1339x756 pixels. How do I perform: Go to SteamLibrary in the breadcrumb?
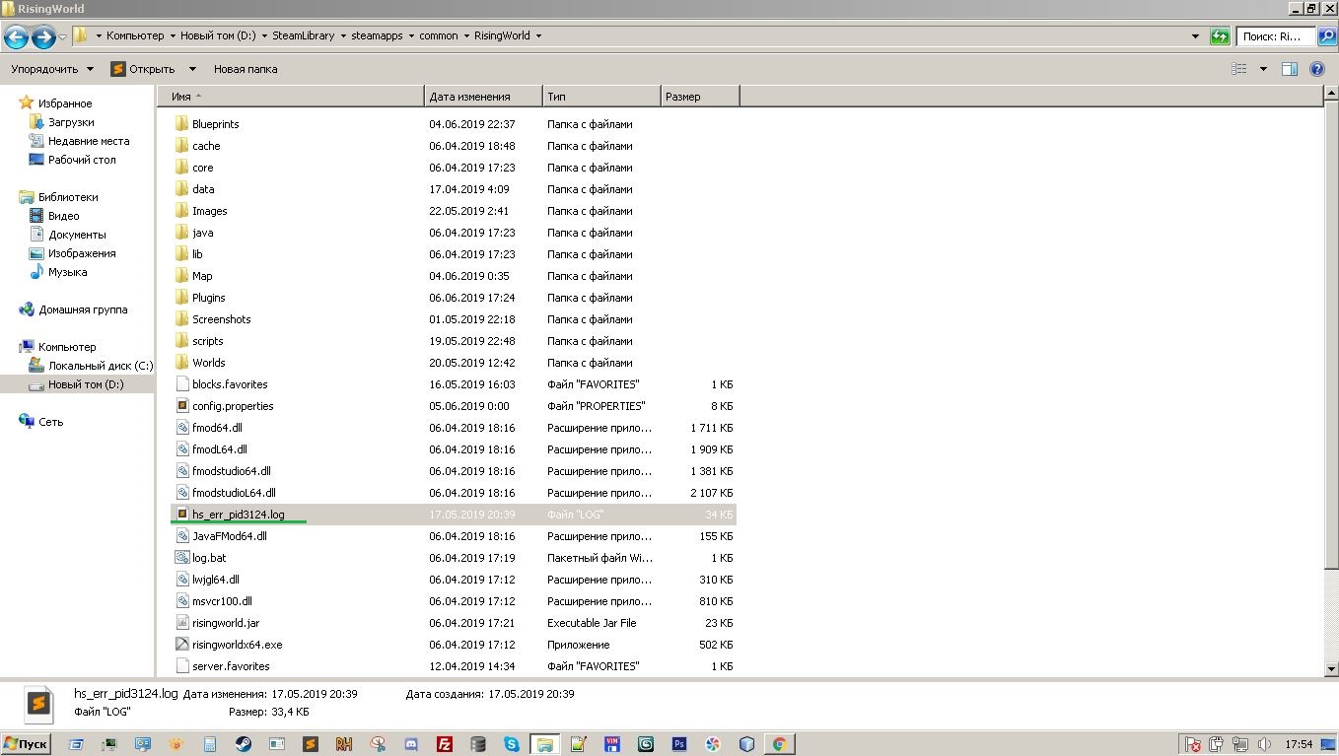tap(304, 35)
